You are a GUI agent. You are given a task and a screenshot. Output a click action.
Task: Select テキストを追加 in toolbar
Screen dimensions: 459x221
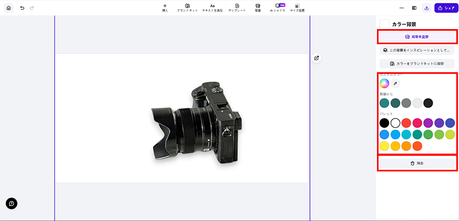click(212, 8)
